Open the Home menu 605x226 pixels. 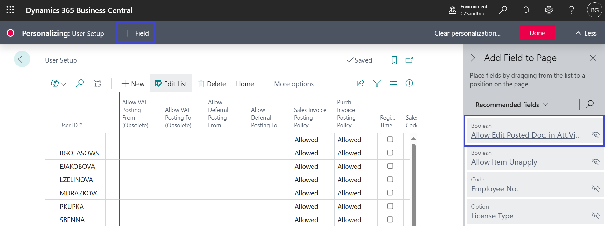[x=245, y=84]
